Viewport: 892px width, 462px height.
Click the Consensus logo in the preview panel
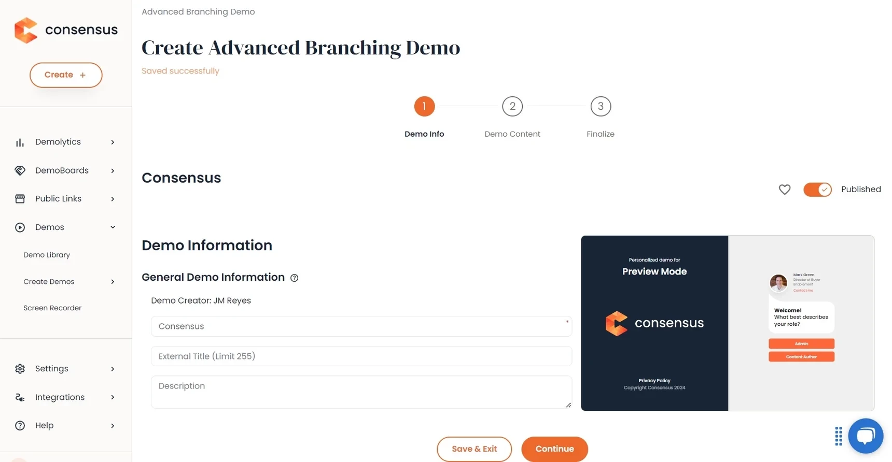(654, 323)
